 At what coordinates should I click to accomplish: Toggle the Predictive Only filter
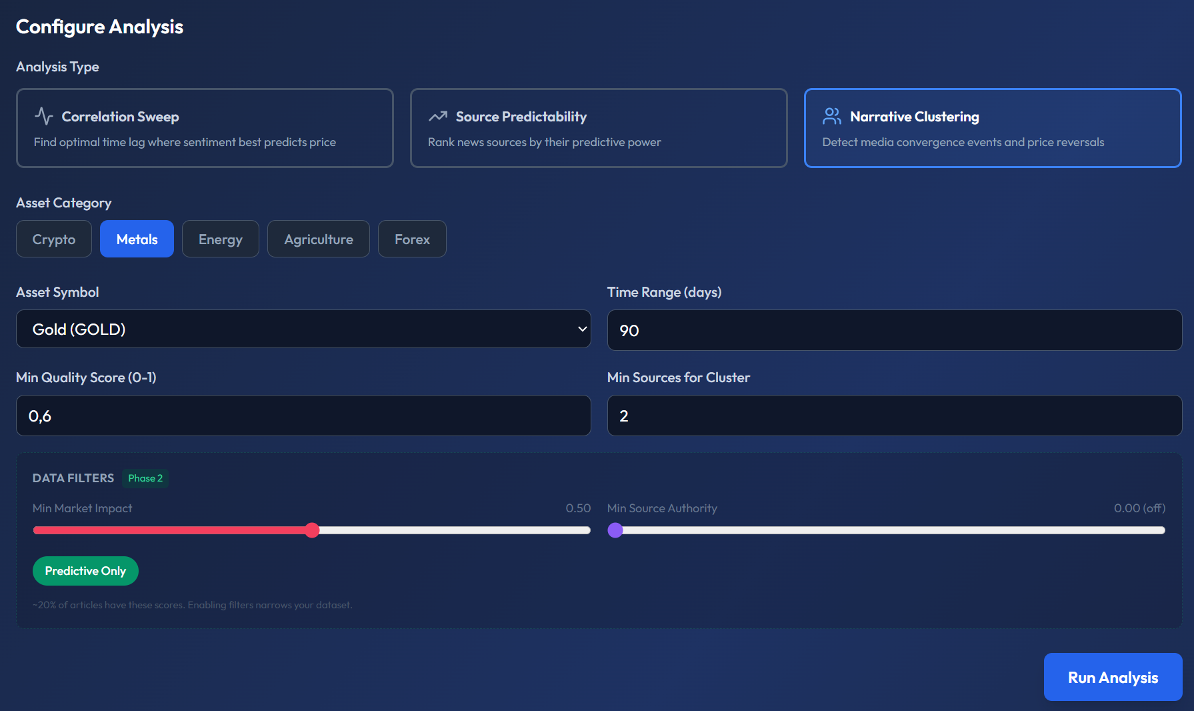pyautogui.click(x=85, y=571)
